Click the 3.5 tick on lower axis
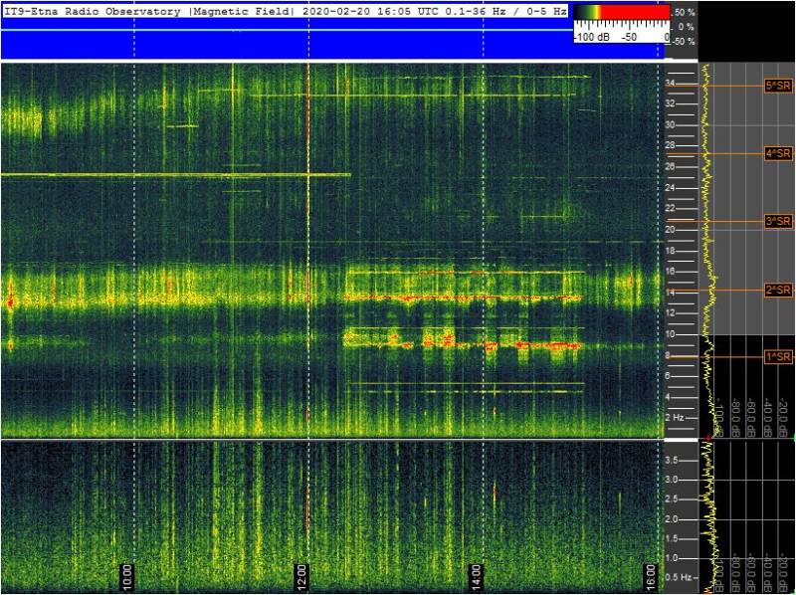 click(671, 461)
